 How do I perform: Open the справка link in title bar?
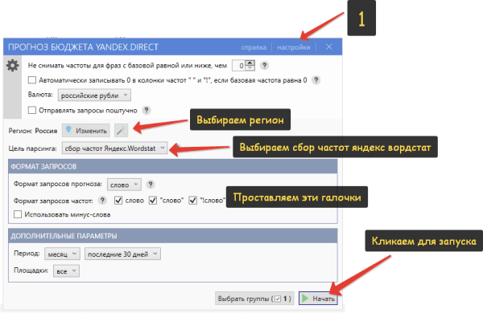pyautogui.click(x=254, y=47)
